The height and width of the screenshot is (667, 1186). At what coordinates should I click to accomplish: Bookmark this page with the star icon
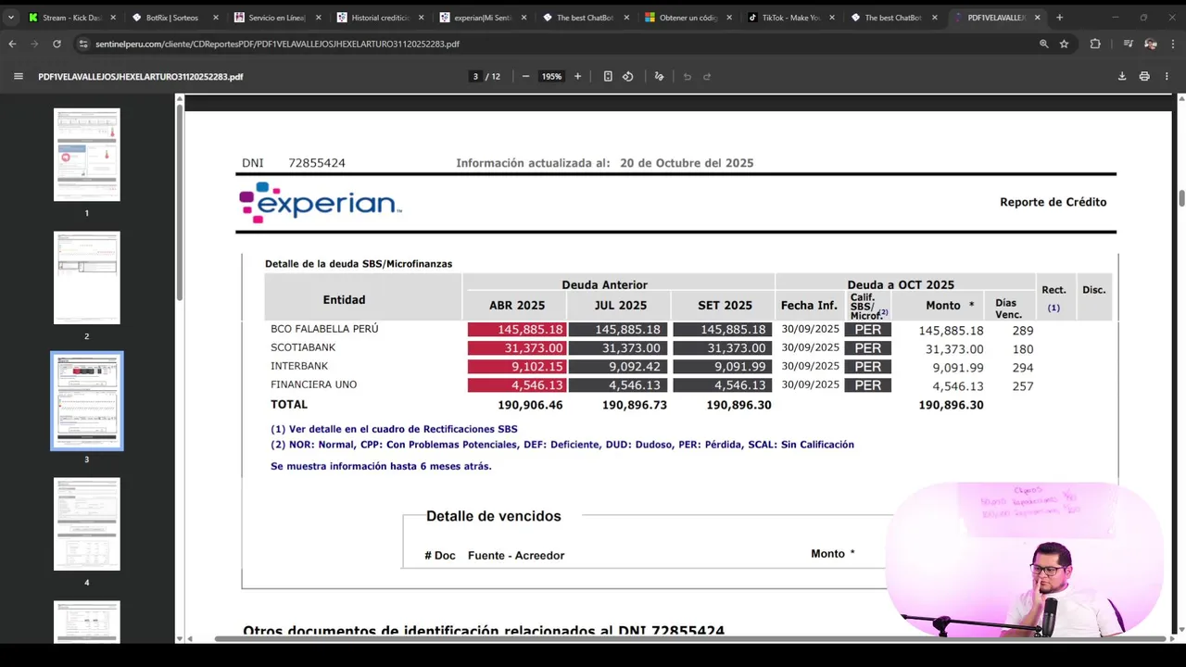coord(1064,44)
